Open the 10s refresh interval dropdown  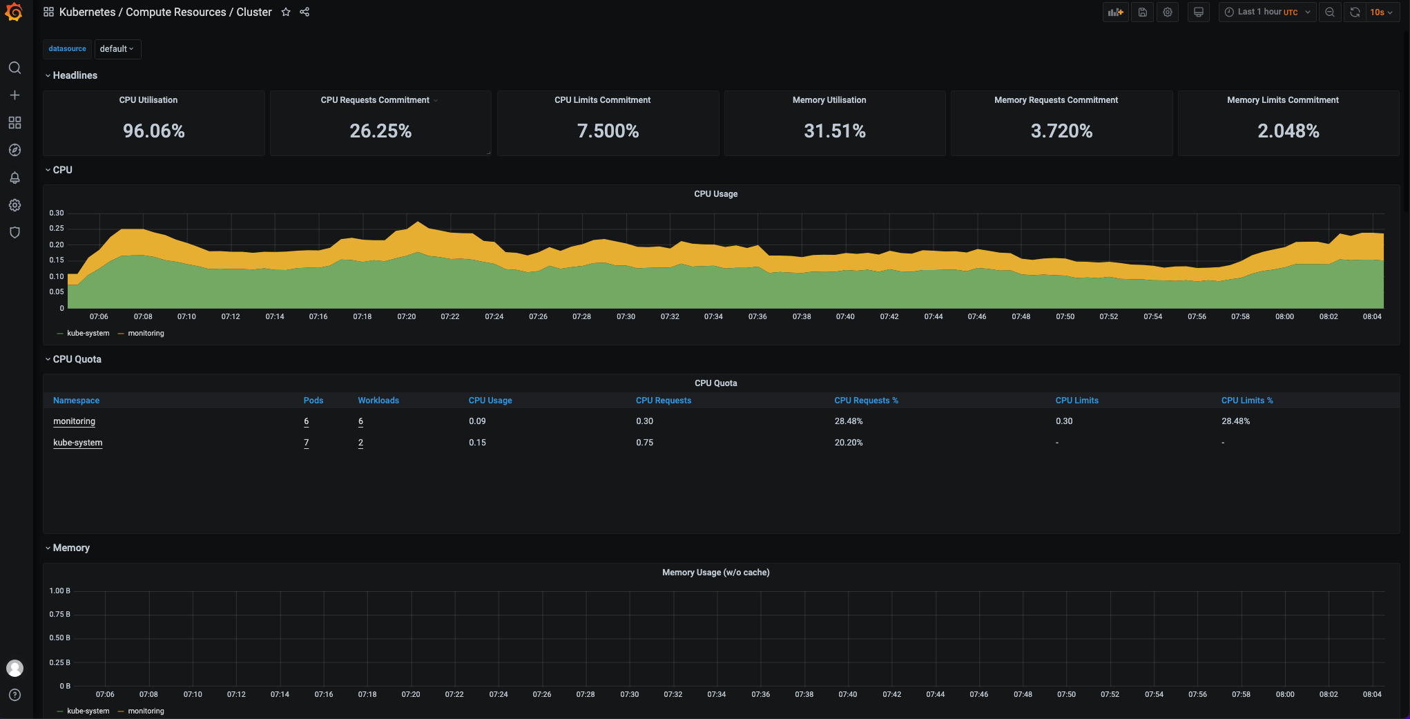[x=1381, y=12]
